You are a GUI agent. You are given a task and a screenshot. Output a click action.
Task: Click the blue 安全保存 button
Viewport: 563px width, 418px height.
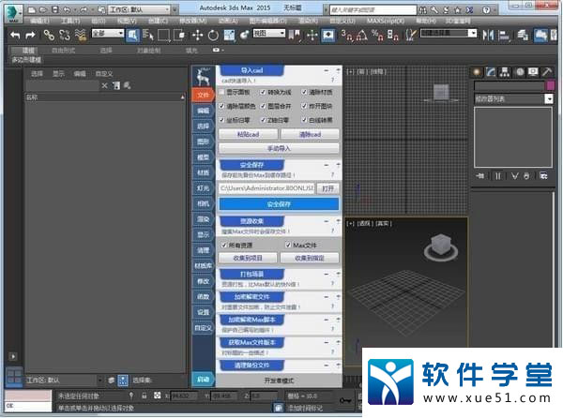tap(279, 204)
